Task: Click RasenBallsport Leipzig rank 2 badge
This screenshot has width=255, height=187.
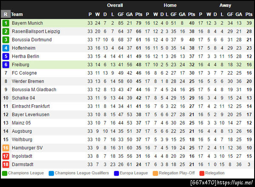Action: pos(6,31)
